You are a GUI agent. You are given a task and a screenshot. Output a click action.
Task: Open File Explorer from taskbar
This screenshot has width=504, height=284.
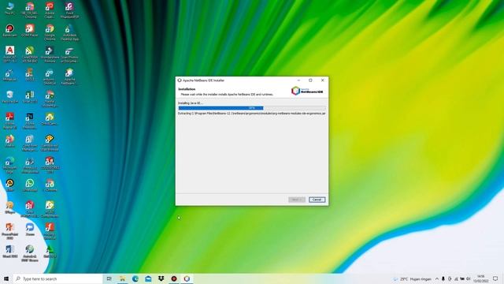(x=122, y=278)
